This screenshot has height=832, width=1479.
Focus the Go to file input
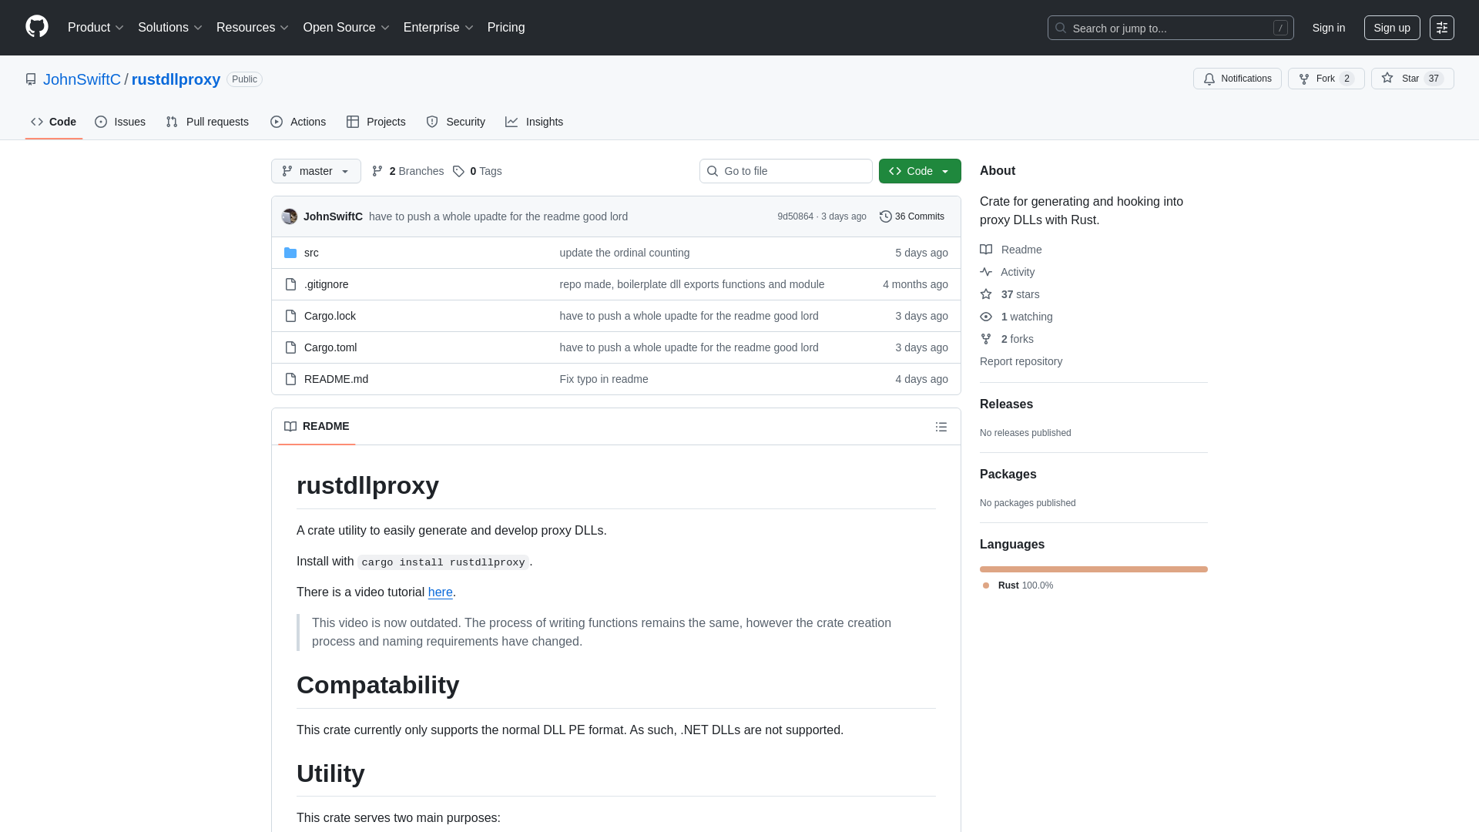tap(786, 171)
